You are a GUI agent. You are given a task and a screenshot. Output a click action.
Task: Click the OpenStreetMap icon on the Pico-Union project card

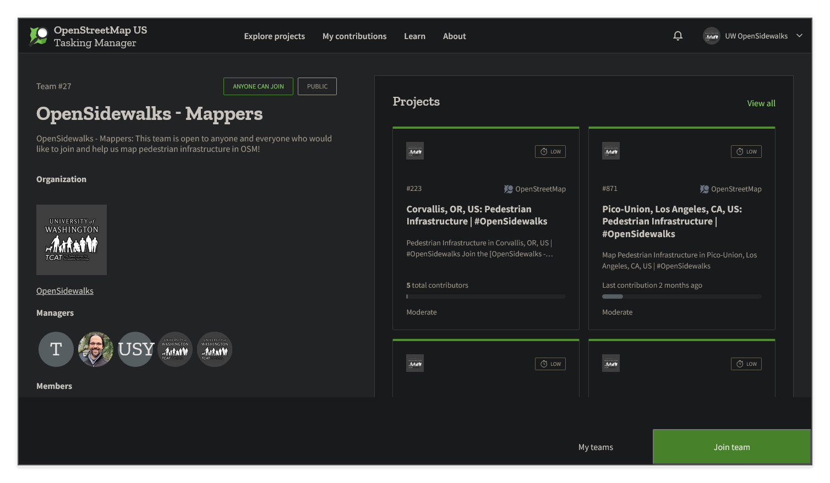(x=703, y=189)
